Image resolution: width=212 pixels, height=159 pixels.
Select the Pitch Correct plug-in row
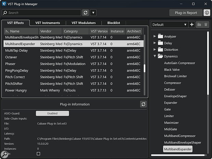tap(74, 77)
